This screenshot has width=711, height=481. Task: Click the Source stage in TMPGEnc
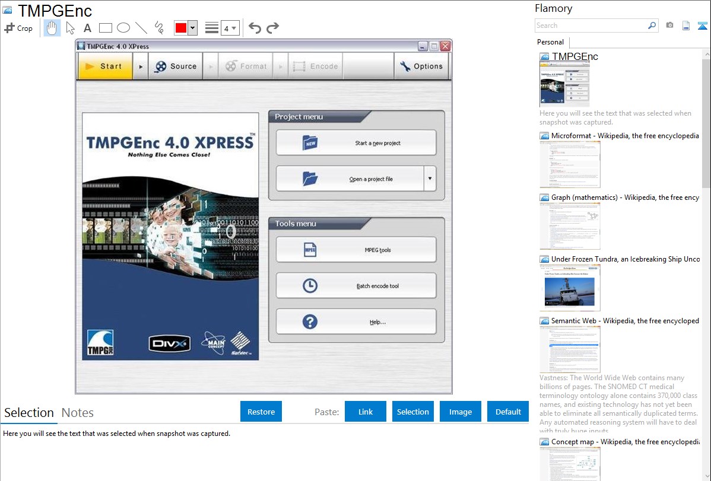click(176, 66)
